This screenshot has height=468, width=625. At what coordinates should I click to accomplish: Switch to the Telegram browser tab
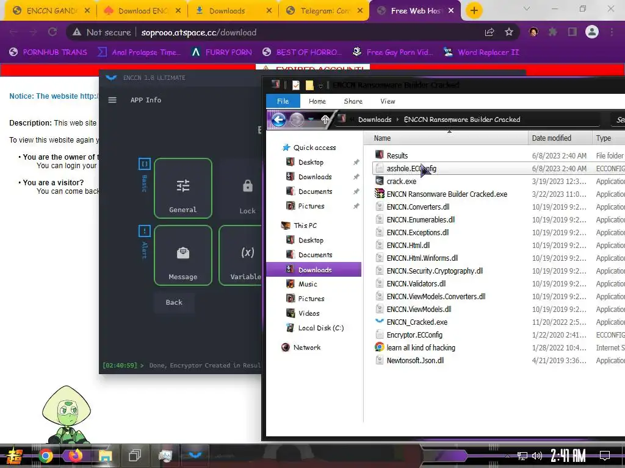click(x=325, y=11)
